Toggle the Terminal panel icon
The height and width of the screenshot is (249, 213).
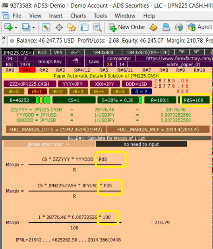click(x=84, y=27)
